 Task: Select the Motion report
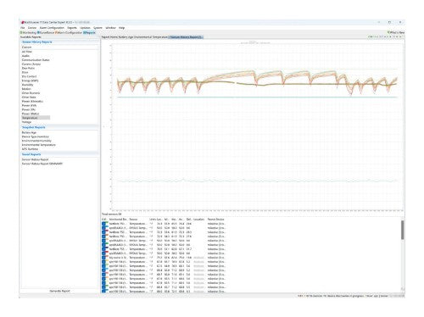point(26,89)
